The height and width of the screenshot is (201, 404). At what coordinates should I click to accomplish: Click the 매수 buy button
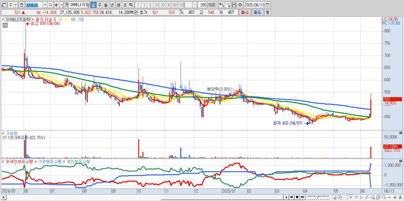tap(244, 12)
